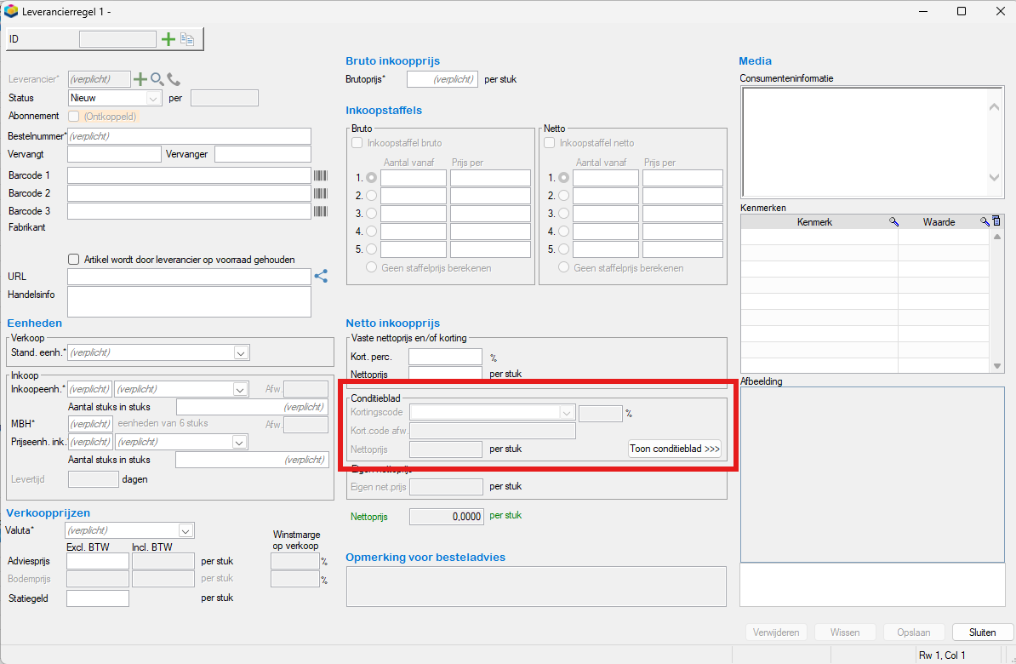Search Leverancier with magnifier icon

tap(157, 79)
